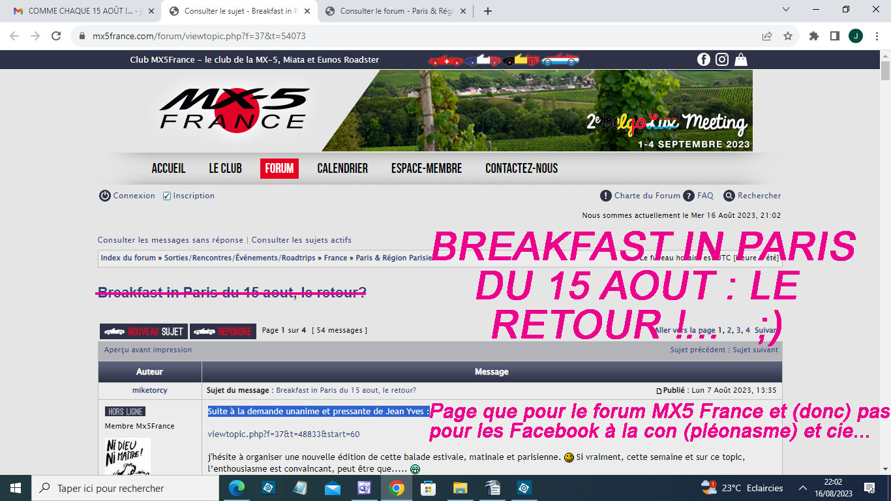The width and height of the screenshot is (891, 501).
Task: Open miketorcy's author profile link
Action: pos(149,390)
